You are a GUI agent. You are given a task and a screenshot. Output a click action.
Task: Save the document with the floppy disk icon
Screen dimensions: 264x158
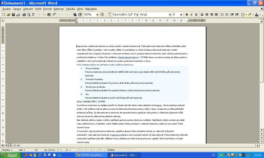click(x=13, y=14)
